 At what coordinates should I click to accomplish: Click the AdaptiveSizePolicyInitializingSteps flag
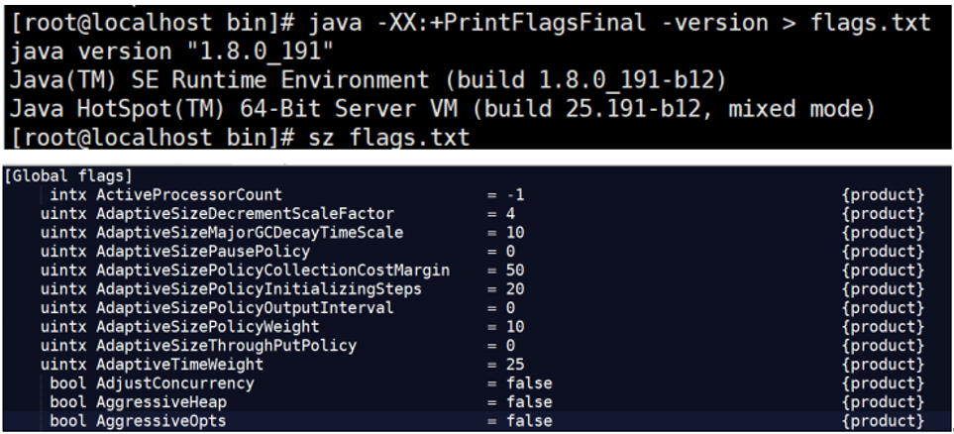coord(259,289)
